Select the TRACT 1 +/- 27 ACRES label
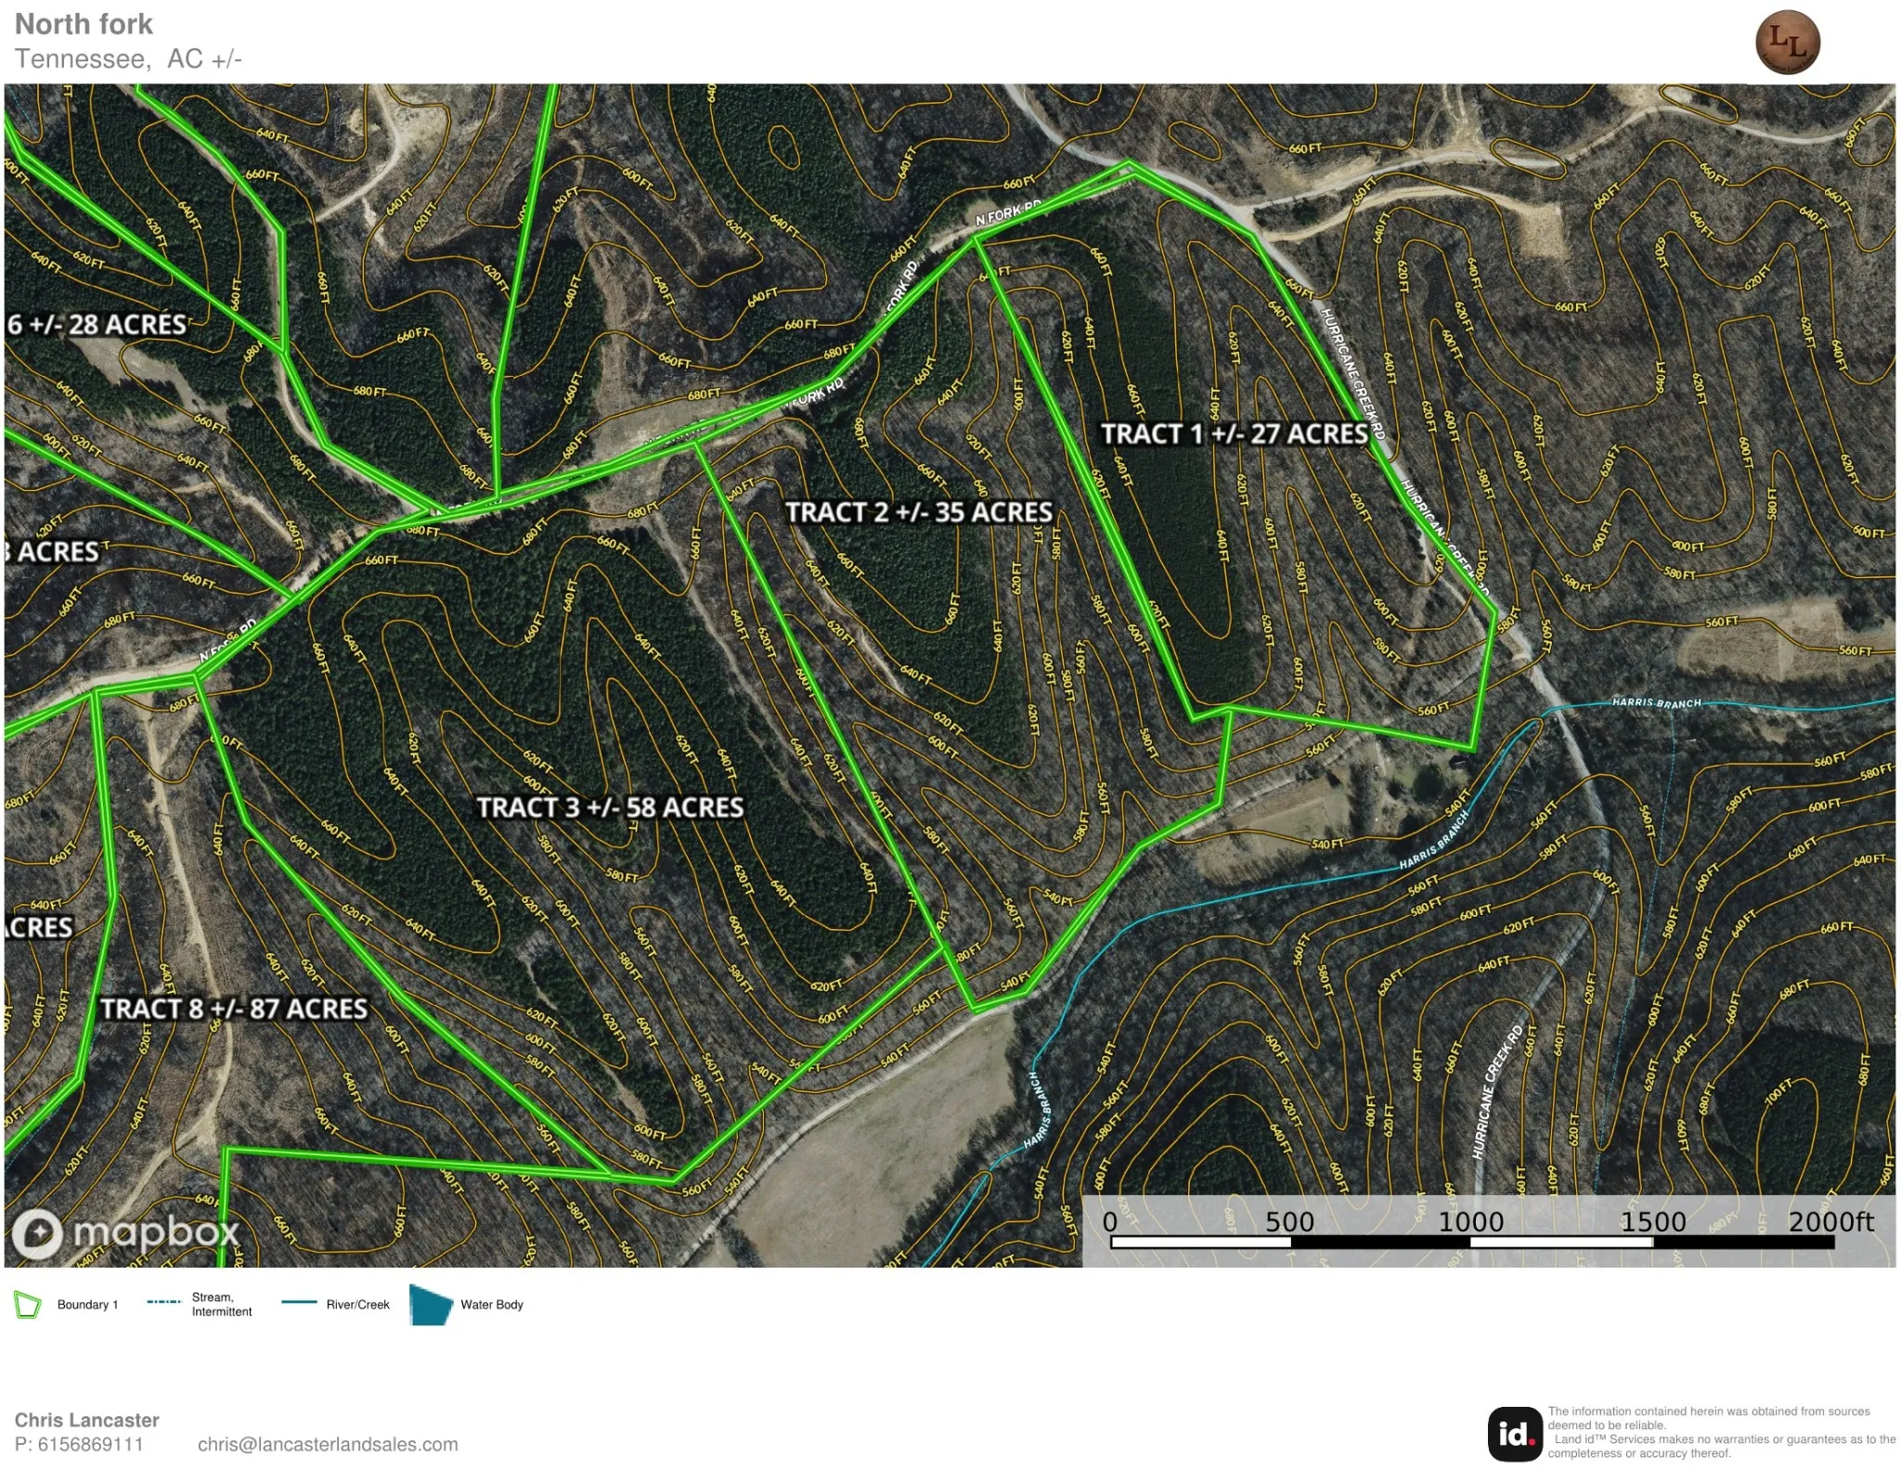The image size is (1901, 1469). [x=1235, y=434]
